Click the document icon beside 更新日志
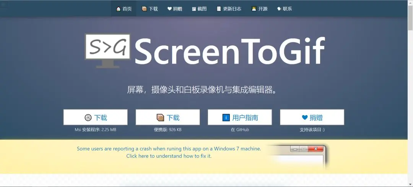 219,9
